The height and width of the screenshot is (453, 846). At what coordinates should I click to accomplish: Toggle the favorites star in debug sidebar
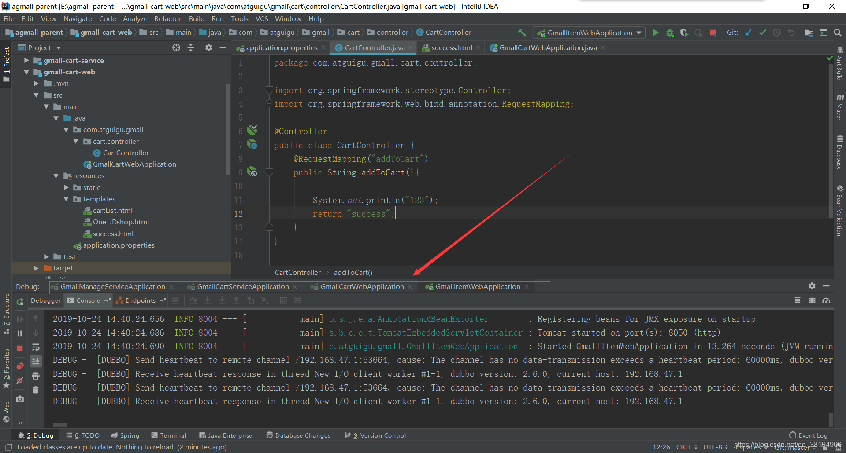point(6,386)
